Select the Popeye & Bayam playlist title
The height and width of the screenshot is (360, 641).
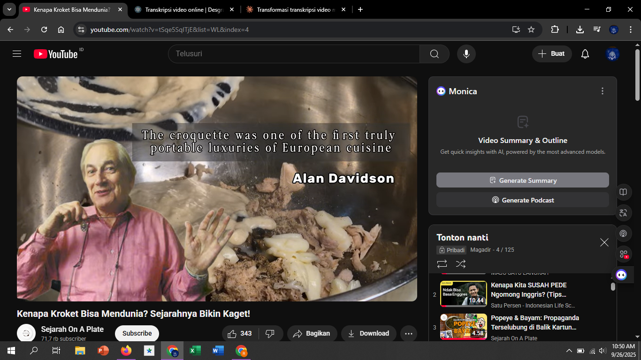pyautogui.click(x=535, y=322)
